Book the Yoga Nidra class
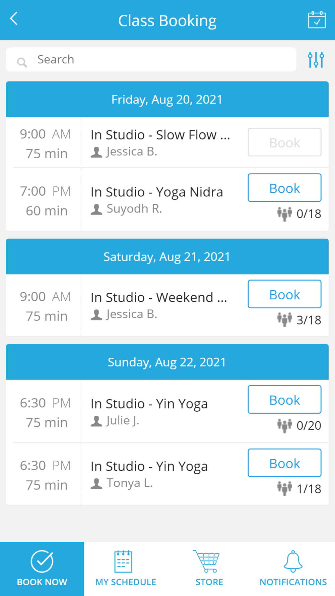Image resolution: width=335 pixels, height=596 pixels. 284,188
